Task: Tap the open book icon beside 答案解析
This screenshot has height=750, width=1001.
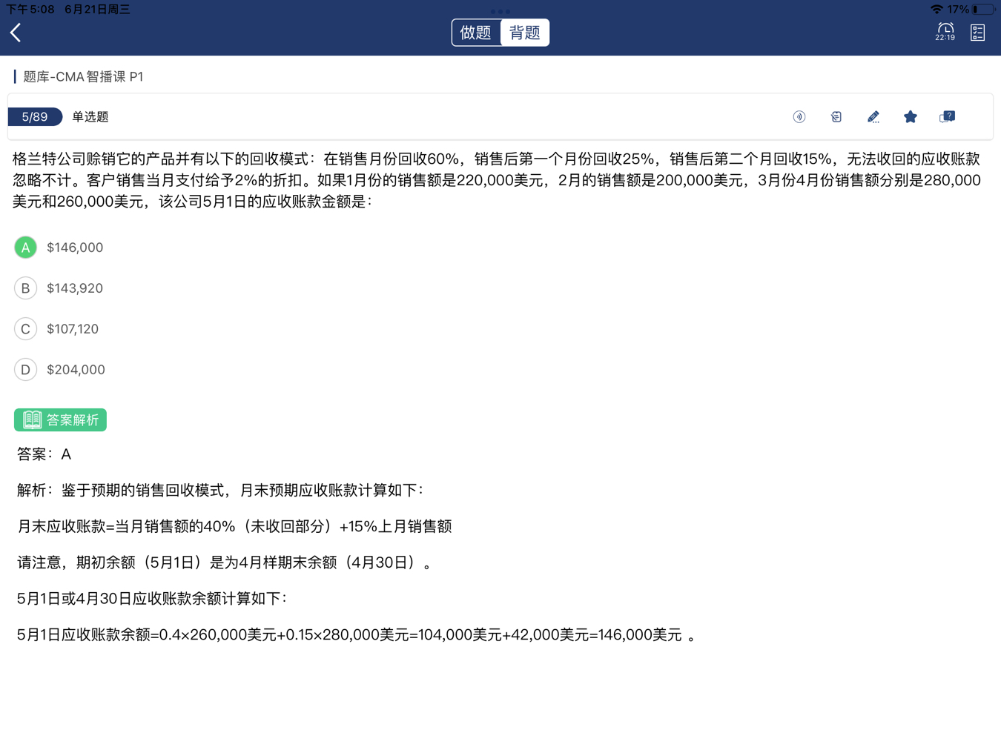Action: tap(32, 420)
